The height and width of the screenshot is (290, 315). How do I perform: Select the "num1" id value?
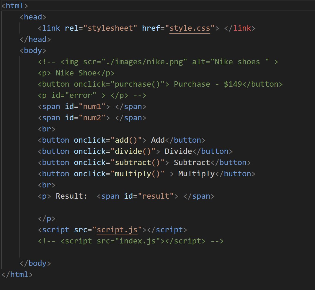click(x=92, y=107)
